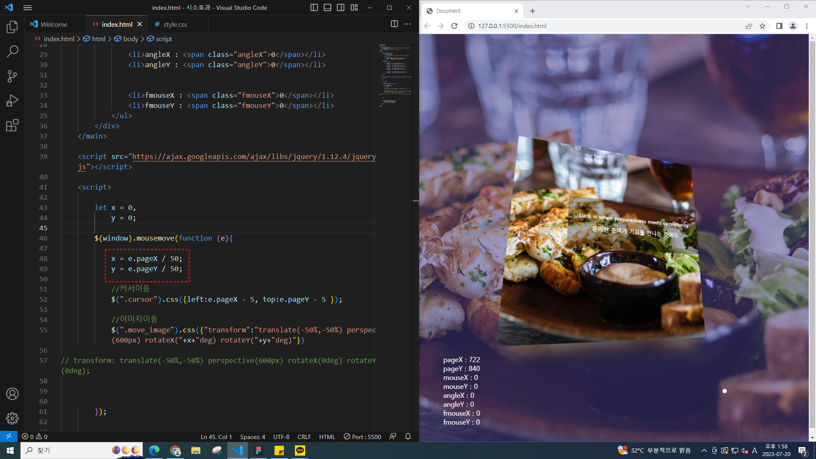This screenshot has width=816, height=459.
Task: Switch to the Welcome tab
Action: tap(54, 25)
